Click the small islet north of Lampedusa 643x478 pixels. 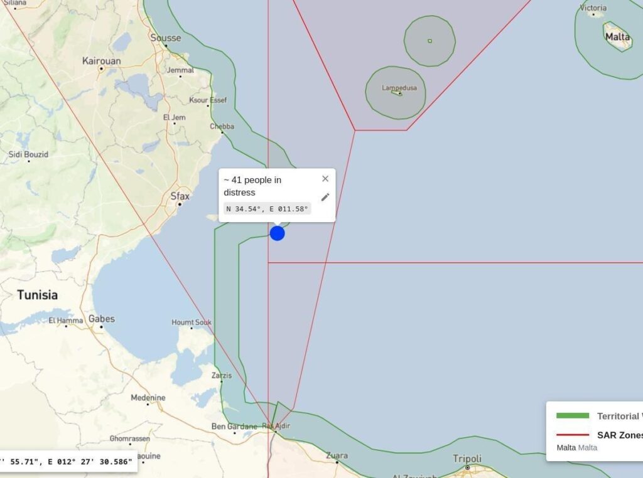click(x=430, y=41)
